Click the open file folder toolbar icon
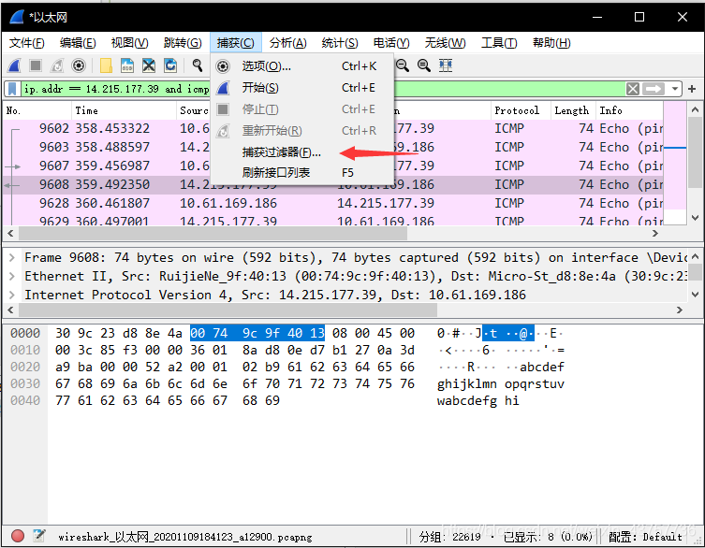This screenshot has height=548, width=705. pyautogui.click(x=106, y=66)
